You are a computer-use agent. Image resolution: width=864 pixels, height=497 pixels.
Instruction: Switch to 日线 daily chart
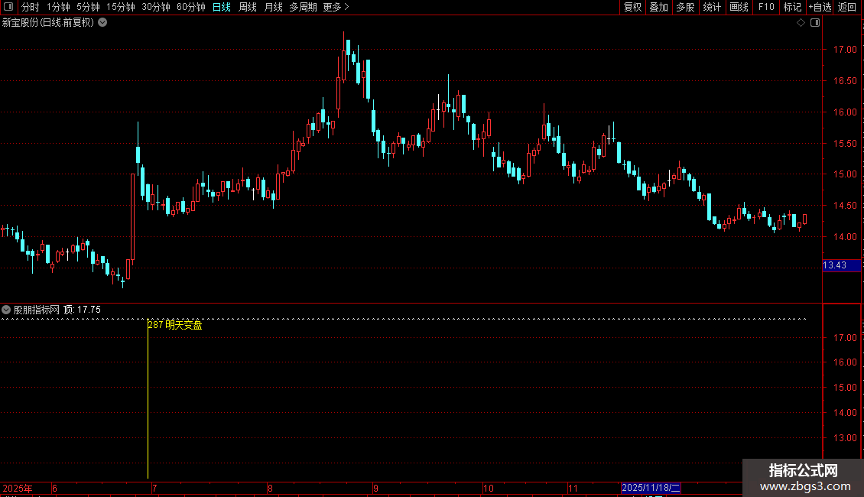click(x=222, y=7)
